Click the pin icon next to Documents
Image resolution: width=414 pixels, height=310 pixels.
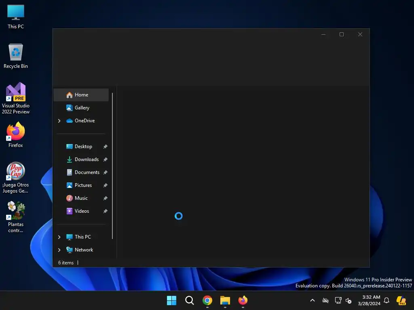(106, 172)
